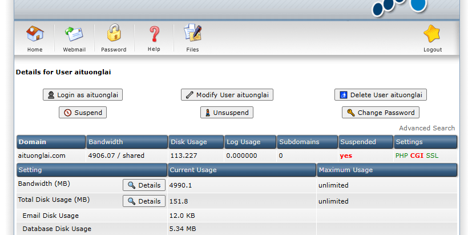The height and width of the screenshot is (235, 468).
Task: Click the Home label under the house icon
Action: [35, 50]
